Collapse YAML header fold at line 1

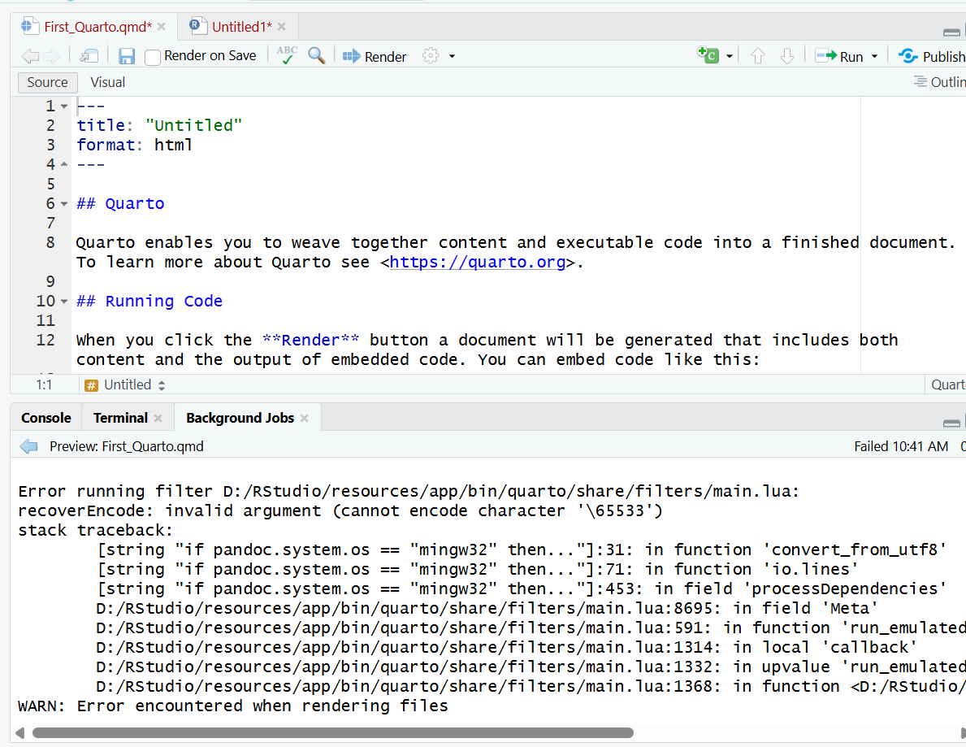coord(64,106)
